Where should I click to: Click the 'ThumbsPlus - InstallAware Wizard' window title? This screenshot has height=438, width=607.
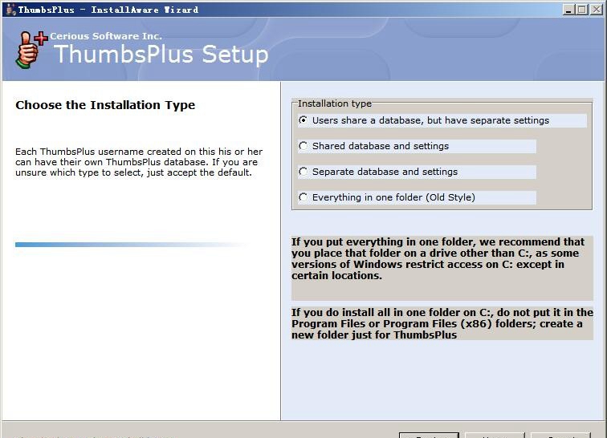(x=108, y=10)
